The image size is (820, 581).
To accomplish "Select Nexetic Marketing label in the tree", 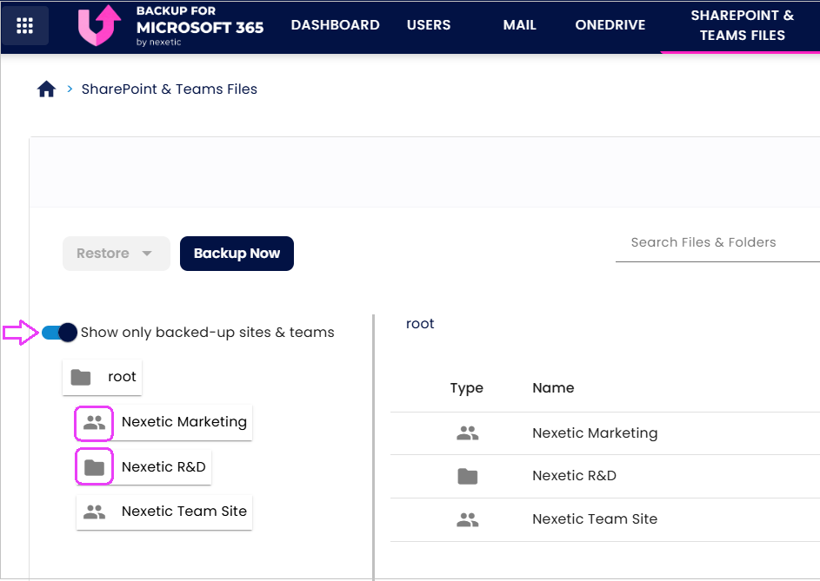I will point(184,422).
